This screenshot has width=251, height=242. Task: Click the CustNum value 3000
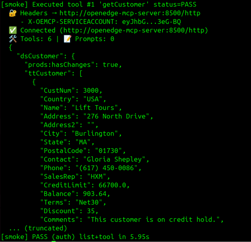pos(91,90)
